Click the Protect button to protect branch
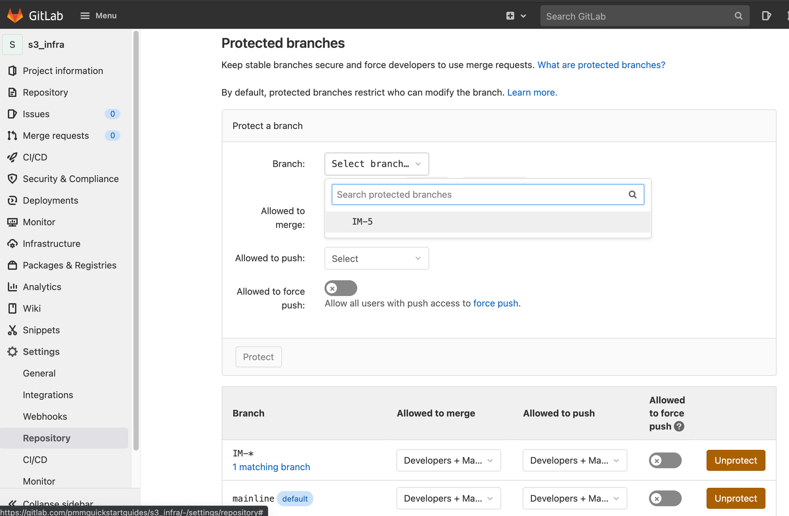Viewport: 789px width, 516px height. (258, 357)
